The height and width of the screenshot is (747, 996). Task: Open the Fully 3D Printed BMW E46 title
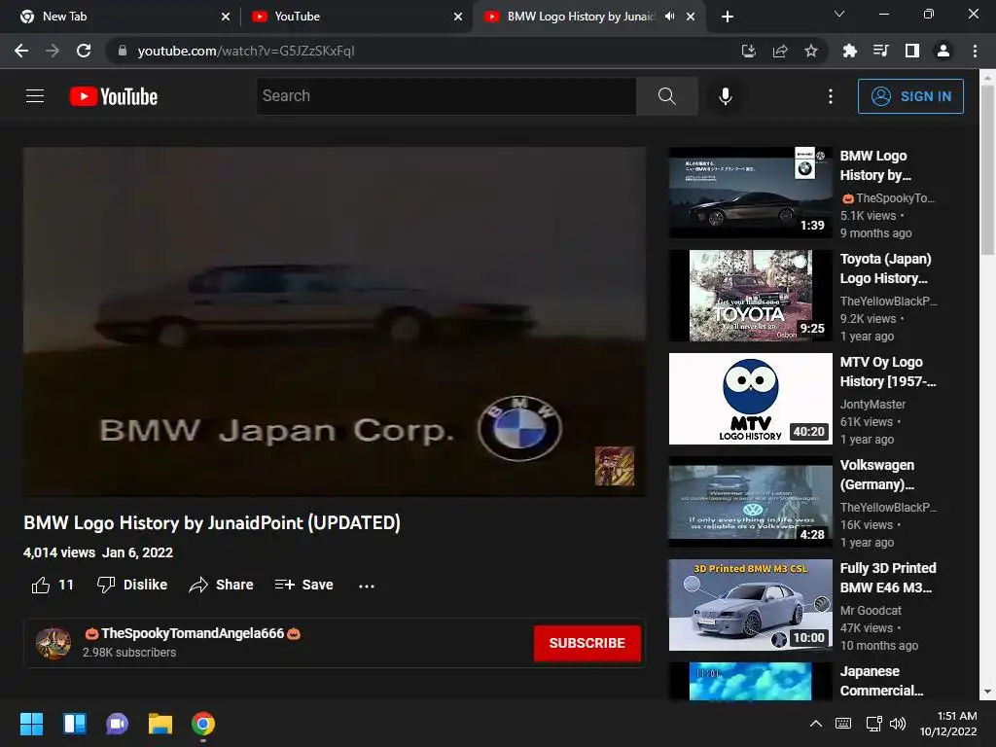888,578
